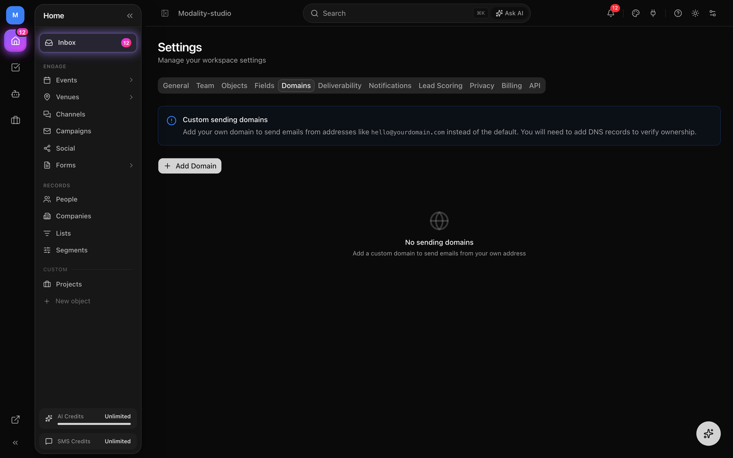Click the theme palette icon
The height and width of the screenshot is (458, 733).
pyautogui.click(x=635, y=13)
